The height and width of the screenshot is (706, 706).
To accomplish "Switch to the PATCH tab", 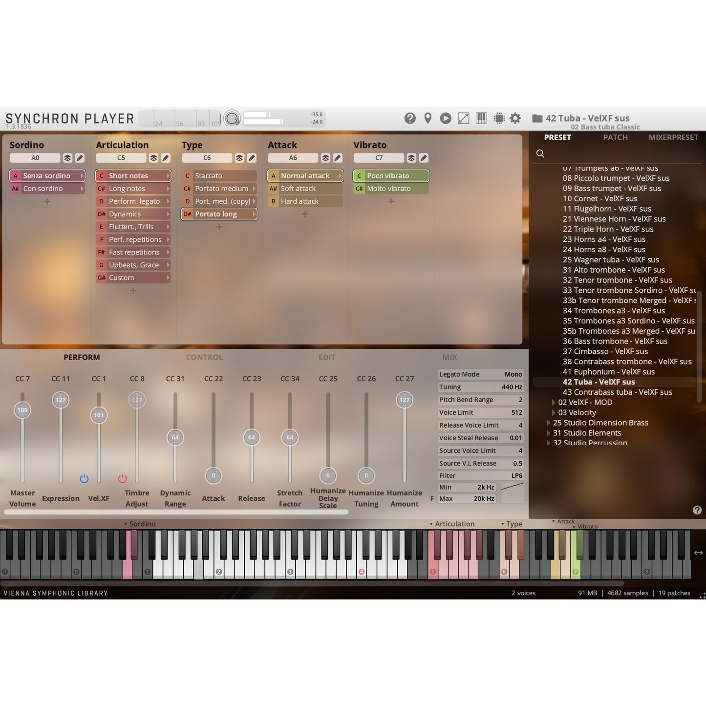I will (x=615, y=138).
